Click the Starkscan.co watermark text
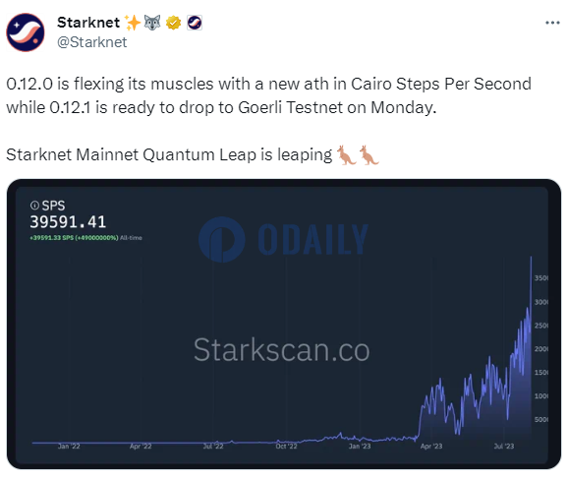 (x=281, y=350)
